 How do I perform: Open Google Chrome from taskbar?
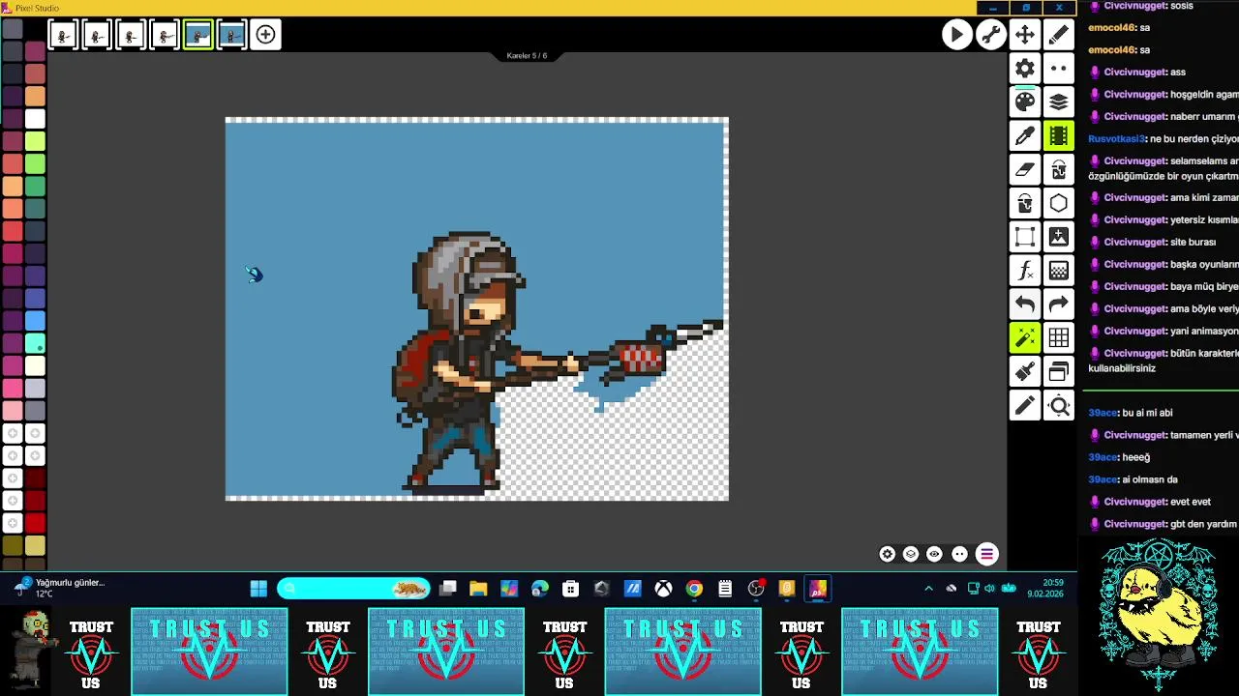pos(694,589)
